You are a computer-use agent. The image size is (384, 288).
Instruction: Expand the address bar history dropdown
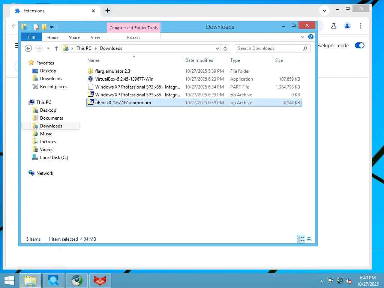tap(217, 48)
